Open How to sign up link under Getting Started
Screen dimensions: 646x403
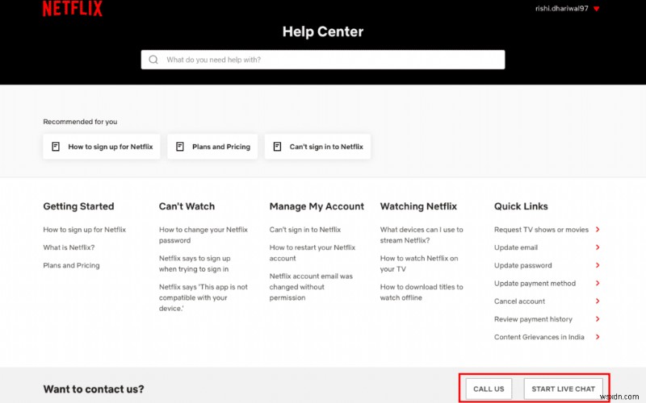[x=85, y=230]
